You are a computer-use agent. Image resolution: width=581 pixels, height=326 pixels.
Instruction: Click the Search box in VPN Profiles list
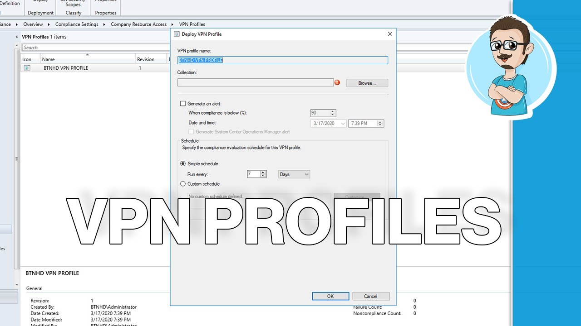(95, 48)
